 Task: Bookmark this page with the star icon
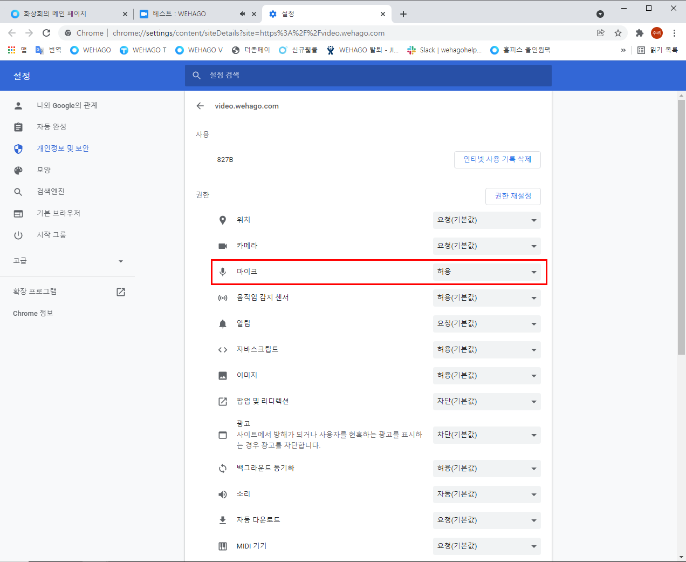618,33
